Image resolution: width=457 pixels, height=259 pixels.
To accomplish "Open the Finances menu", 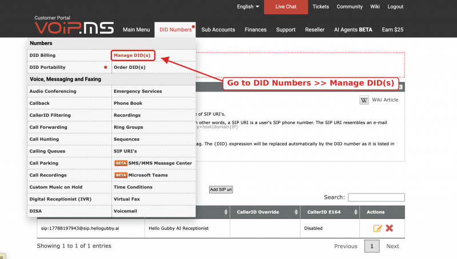I will coord(255,30).
